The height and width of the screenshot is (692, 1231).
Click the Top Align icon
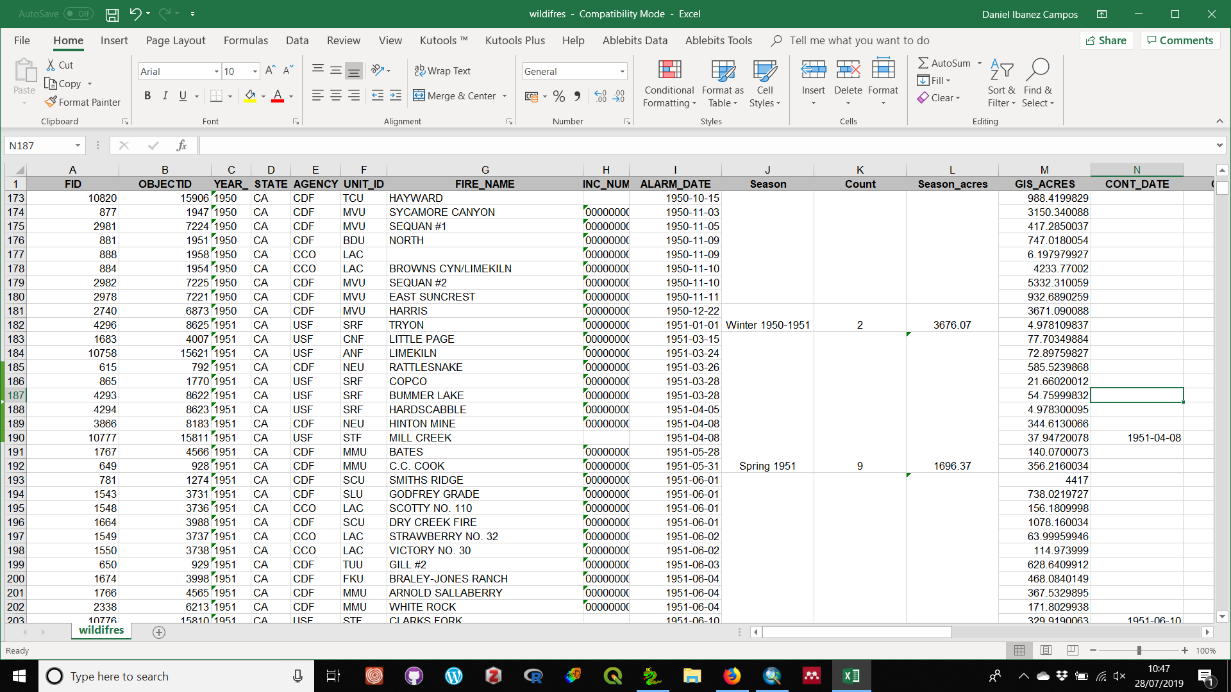[317, 70]
